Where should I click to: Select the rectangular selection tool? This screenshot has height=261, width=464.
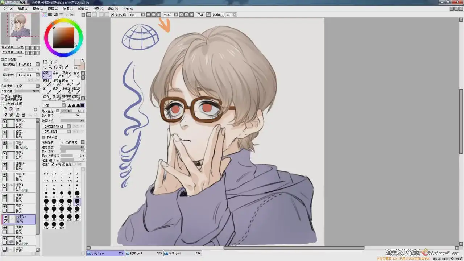tap(45, 62)
